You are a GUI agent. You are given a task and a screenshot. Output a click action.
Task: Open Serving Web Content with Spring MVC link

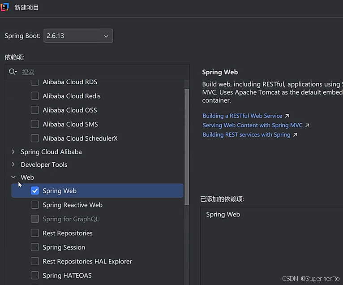(x=253, y=125)
